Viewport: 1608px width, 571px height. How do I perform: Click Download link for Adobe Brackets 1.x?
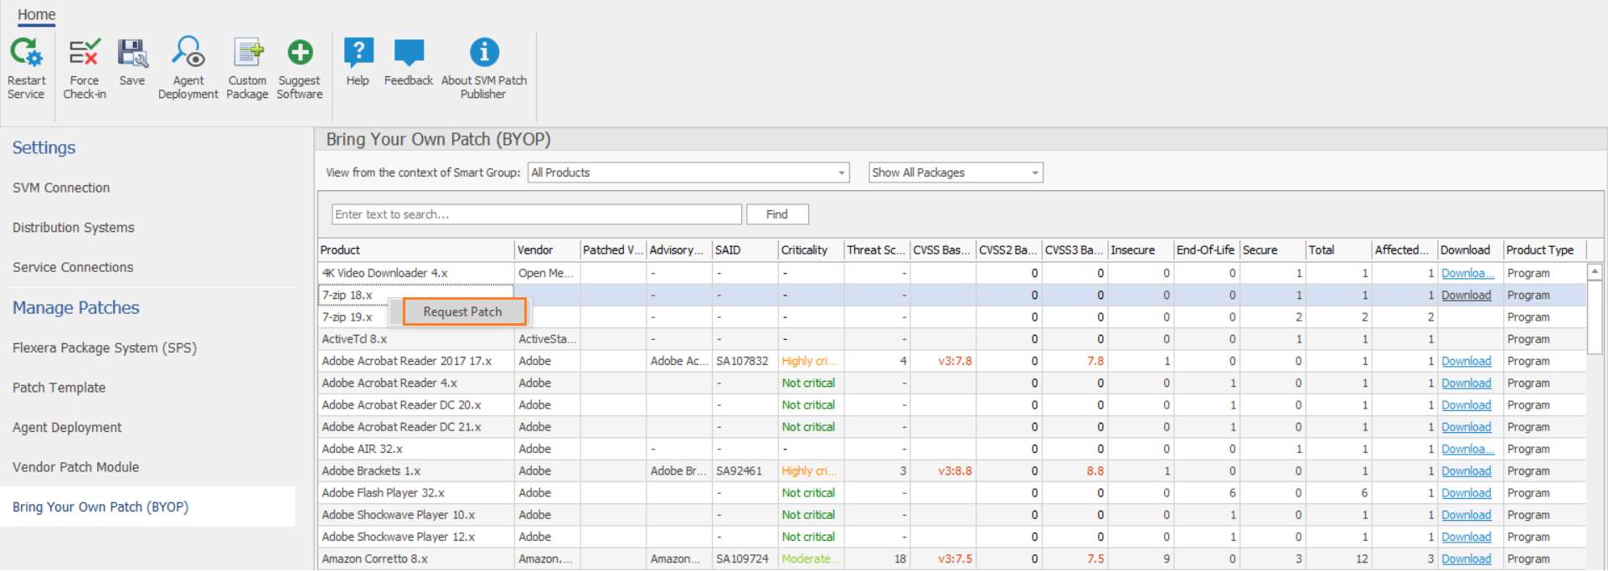1466,471
